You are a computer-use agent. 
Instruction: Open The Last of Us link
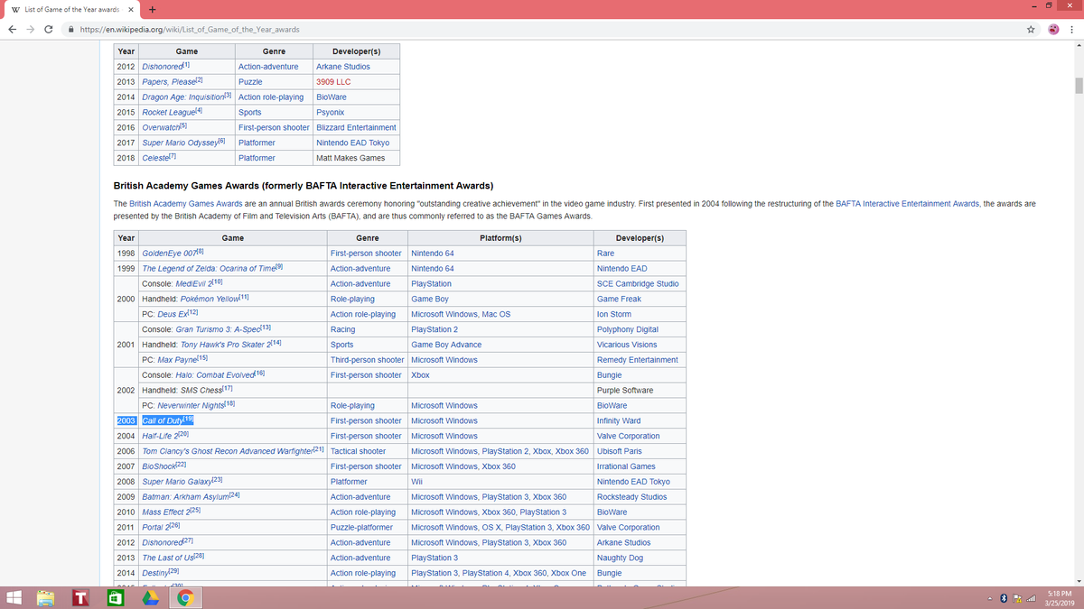169,558
